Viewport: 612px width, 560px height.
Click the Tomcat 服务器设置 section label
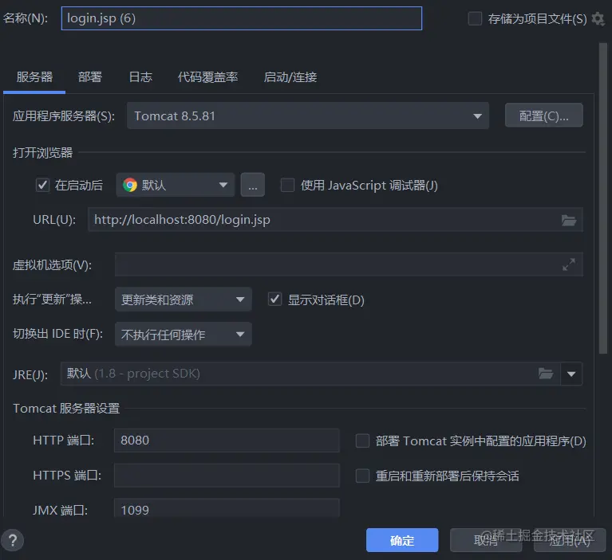click(x=66, y=409)
